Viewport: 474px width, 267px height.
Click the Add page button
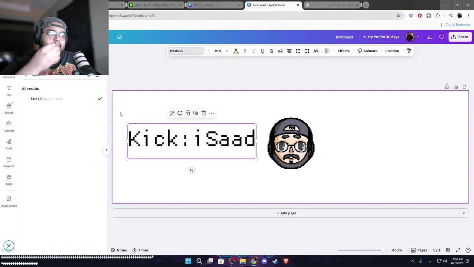[x=286, y=213]
